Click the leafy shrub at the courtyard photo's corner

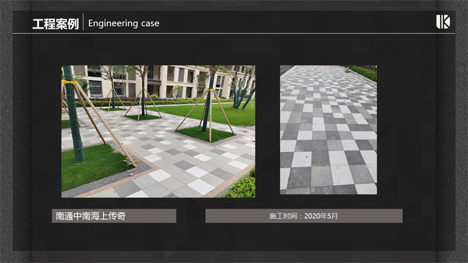tap(242, 185)
